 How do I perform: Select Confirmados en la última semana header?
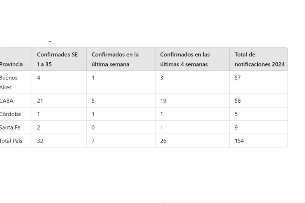coord(115,59)
